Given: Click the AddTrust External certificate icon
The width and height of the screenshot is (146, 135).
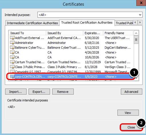Looking at the screenshot, I should coord(12,38).
